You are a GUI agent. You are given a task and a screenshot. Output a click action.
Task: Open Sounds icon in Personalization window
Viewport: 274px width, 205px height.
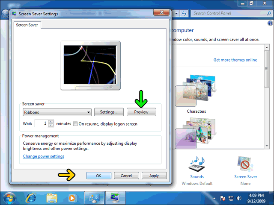pos(197,164)
